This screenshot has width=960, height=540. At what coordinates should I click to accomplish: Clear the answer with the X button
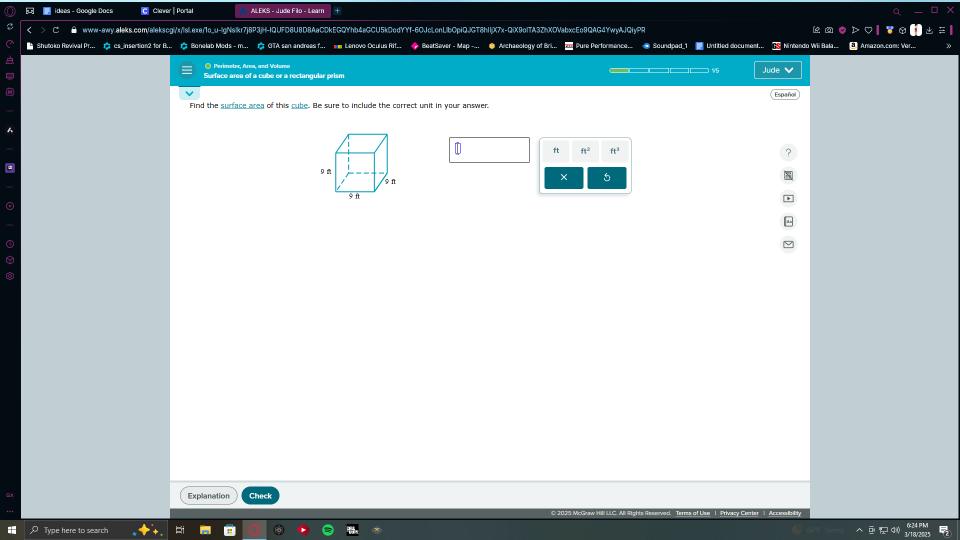point(564,177)
